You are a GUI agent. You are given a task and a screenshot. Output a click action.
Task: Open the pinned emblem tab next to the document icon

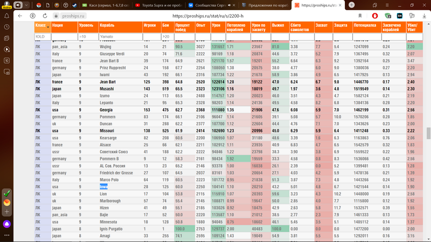[x=57, y=5]
